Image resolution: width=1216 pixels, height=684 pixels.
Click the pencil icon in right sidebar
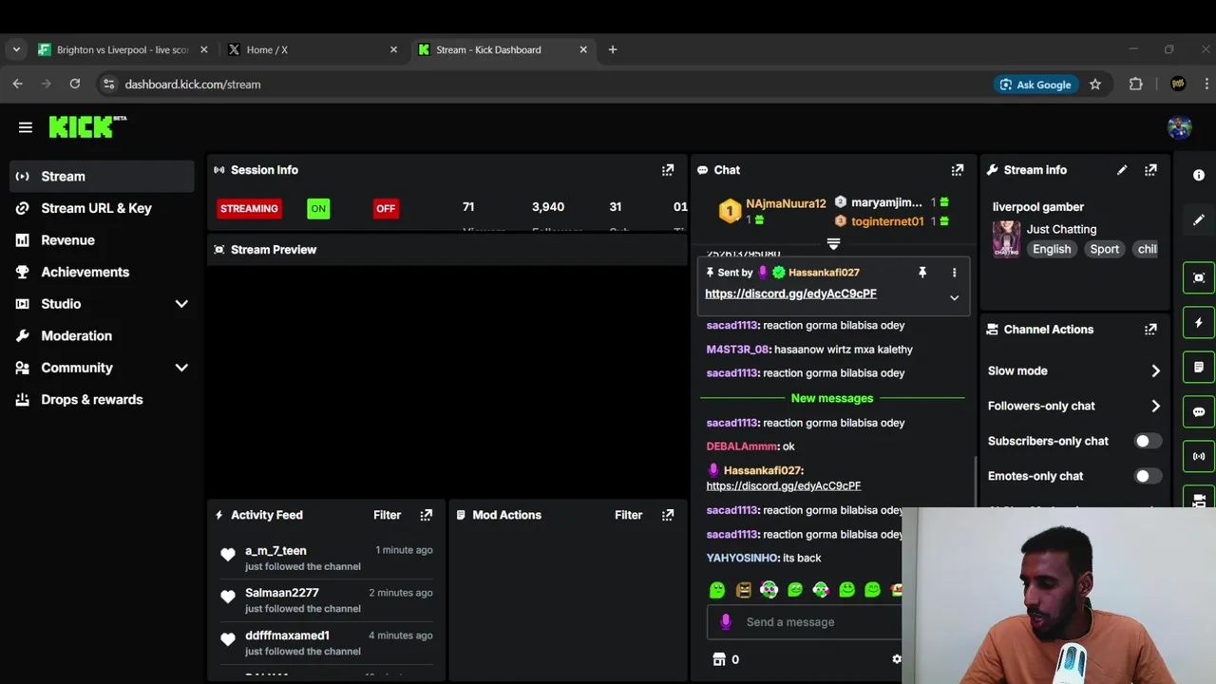tap(1199, 219)
